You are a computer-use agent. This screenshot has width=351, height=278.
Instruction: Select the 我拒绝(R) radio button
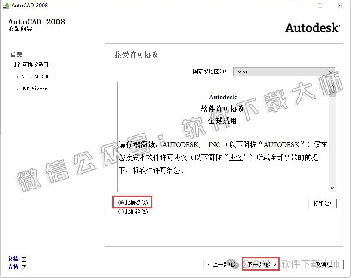point(122,211)
